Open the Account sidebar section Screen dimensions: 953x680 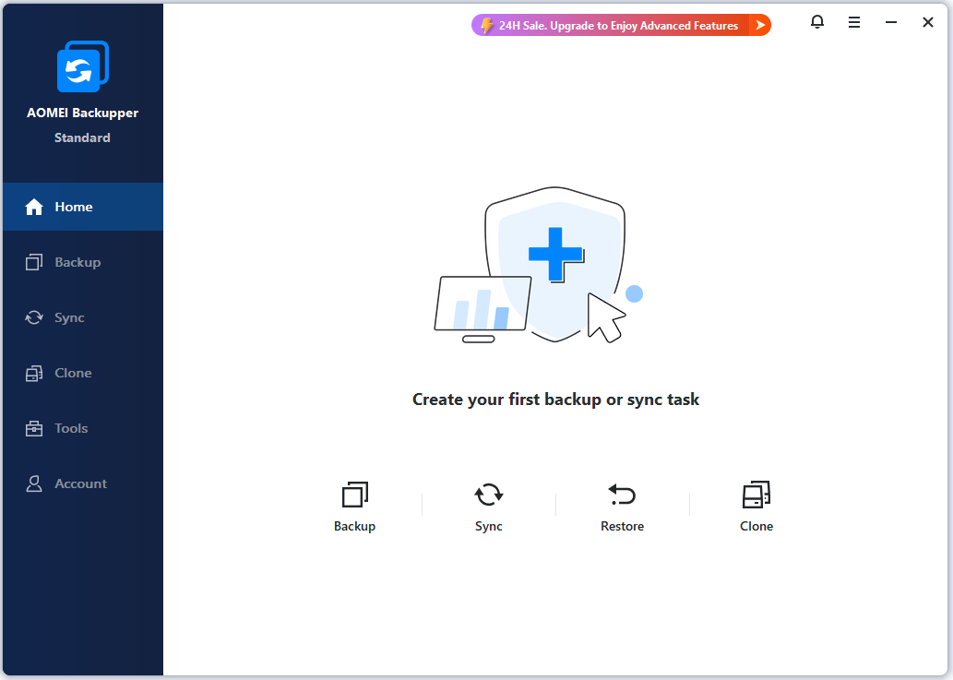click(83, 483)
